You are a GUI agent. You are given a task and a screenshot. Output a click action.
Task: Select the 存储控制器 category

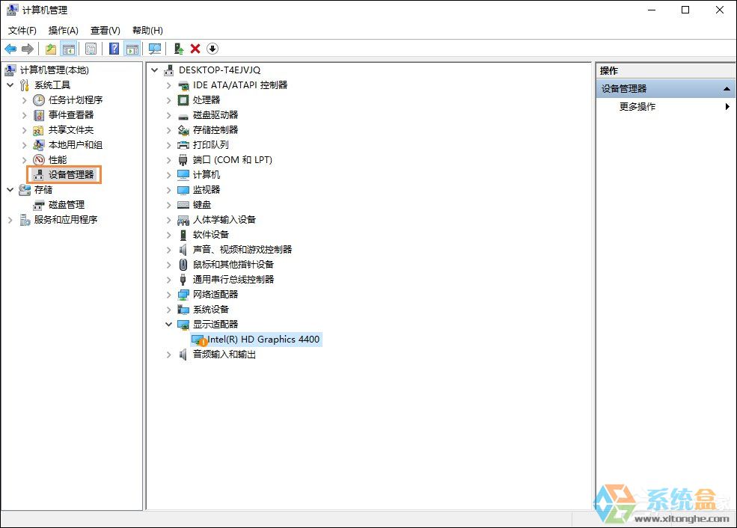click(x=215, y=130)
